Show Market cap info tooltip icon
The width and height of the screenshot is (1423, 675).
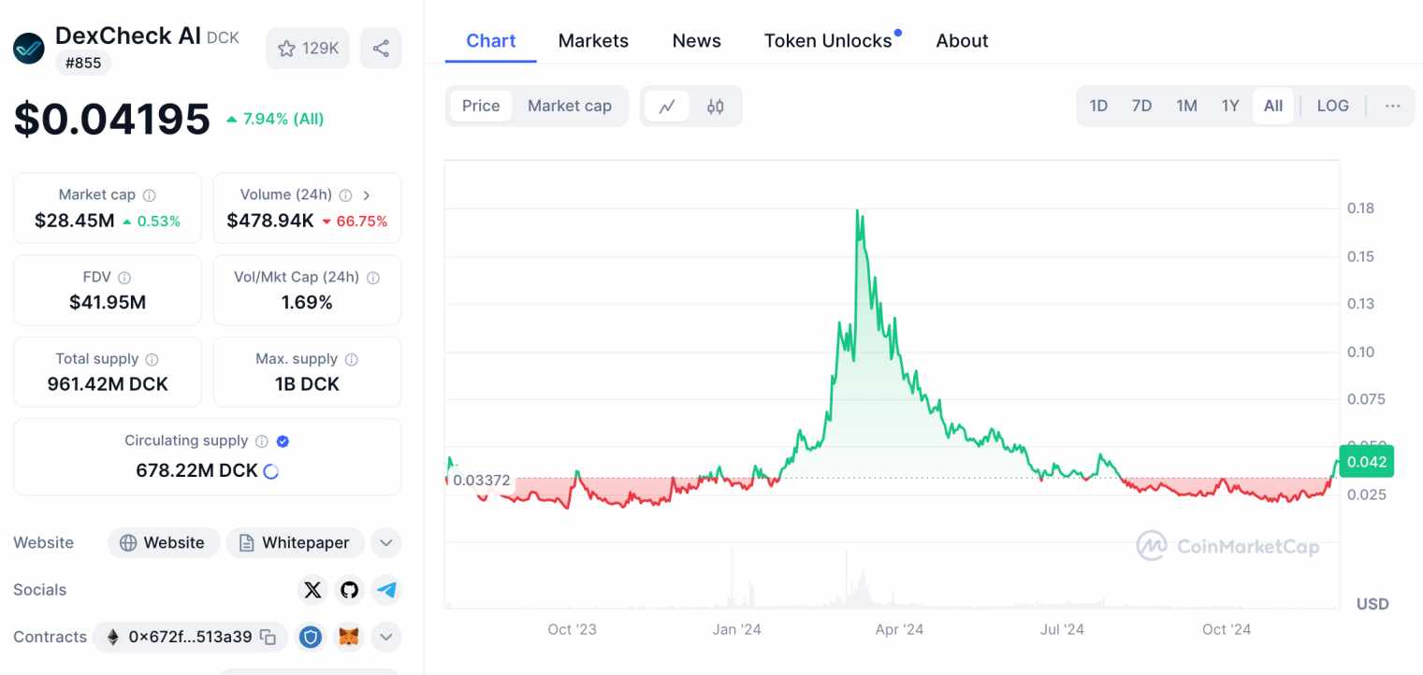[150, 195]
